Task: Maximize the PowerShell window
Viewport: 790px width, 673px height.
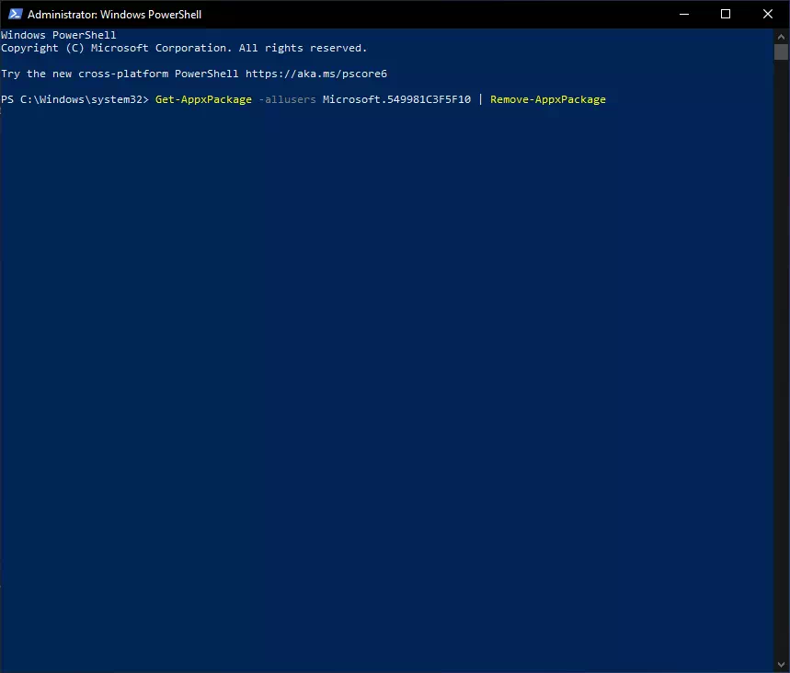Action: click(x=726, y=14)
